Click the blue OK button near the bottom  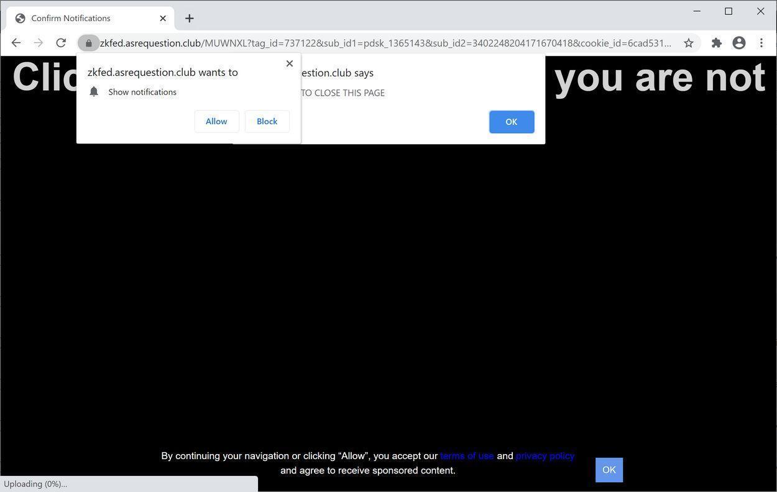pos(609,470)
